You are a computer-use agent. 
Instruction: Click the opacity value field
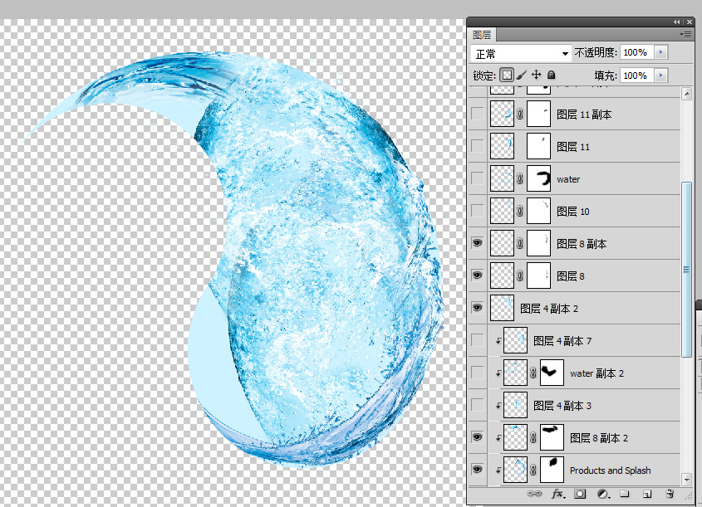point(636,52)
